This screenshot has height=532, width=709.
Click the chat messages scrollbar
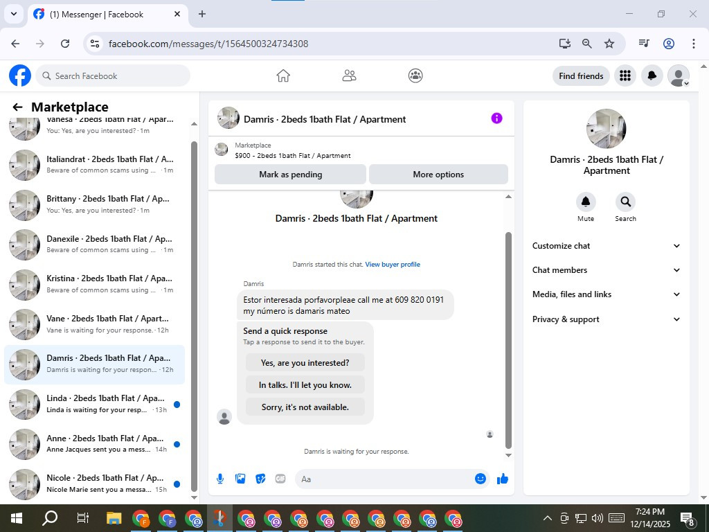click(508, 340)
